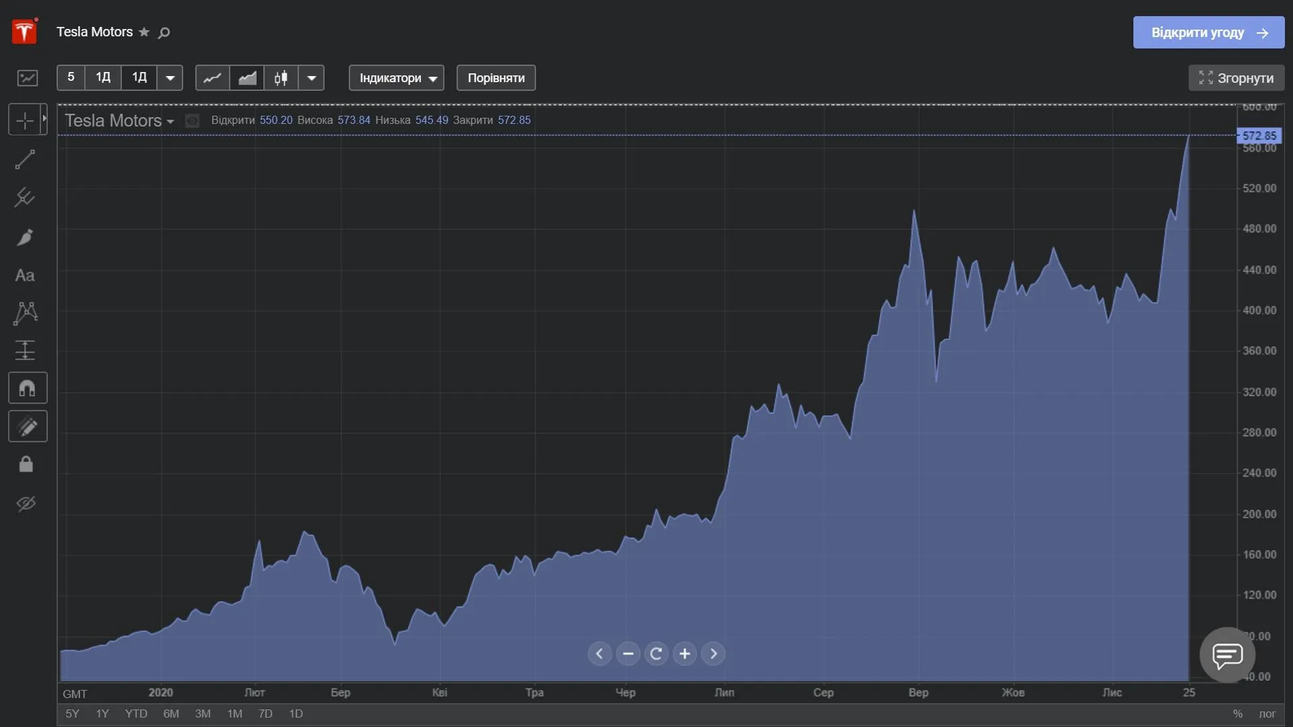Add Tesla Motors to favorites star
Viewport: 1293px width, 727px height.
pyautogui.click(x=144, y=32)
